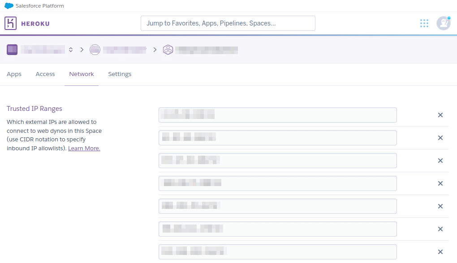This screenshot has height=263, width=457.
Task: Click the Heroku logo icon
Action: pos(10,23)
